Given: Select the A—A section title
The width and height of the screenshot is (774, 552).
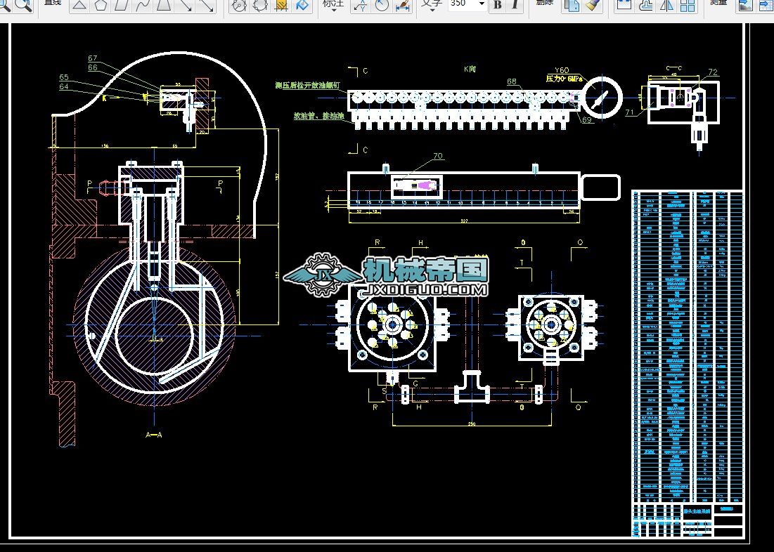Looking at the screenshot, I should pyautogui.click(x=154, y=435).
